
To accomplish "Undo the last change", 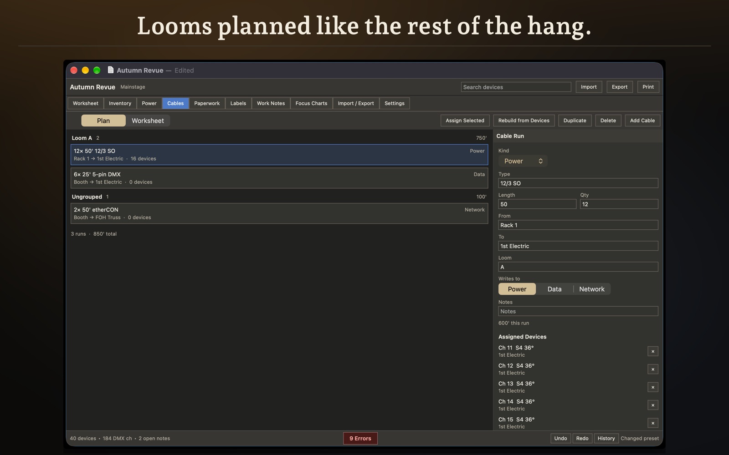I will point(560,439).
